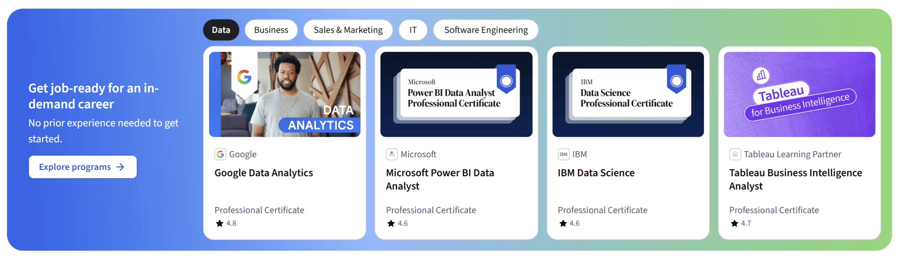
Task: Click the small Google logo icon beside provider name
Action: (x=220, y=154)
